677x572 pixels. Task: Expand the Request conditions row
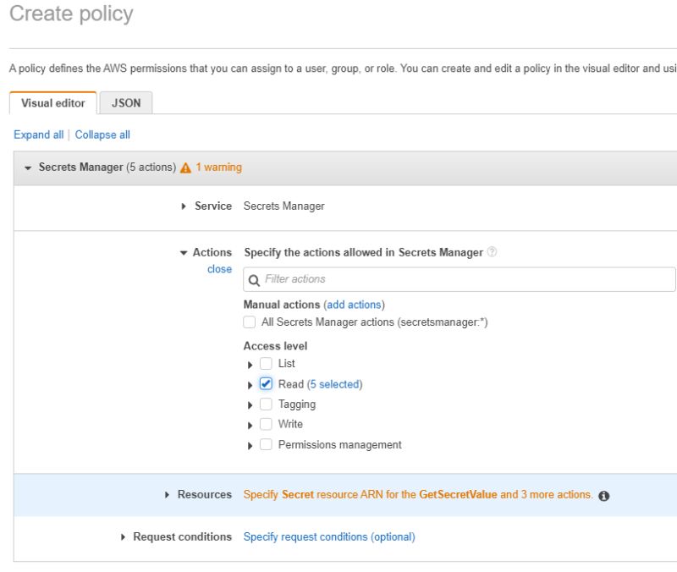point(124,537)
